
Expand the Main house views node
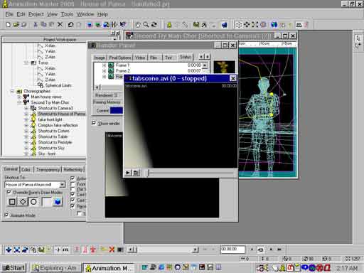pos(19,97)
